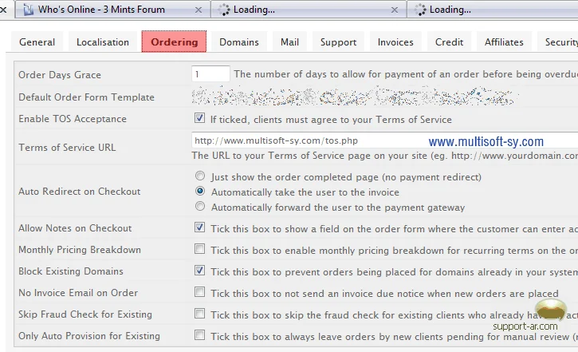The width and height of the screenshot is (578, 352).
Task: Switch to the General settings tab
Action: (x=37, y=42)
